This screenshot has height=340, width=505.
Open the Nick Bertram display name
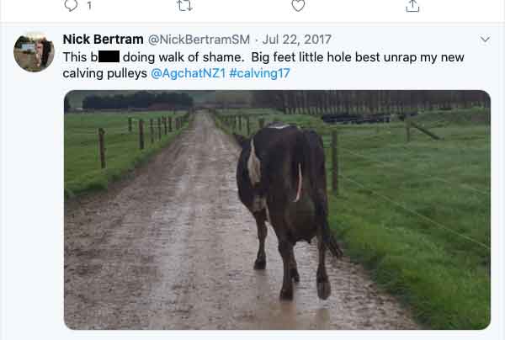pos(103,40)
